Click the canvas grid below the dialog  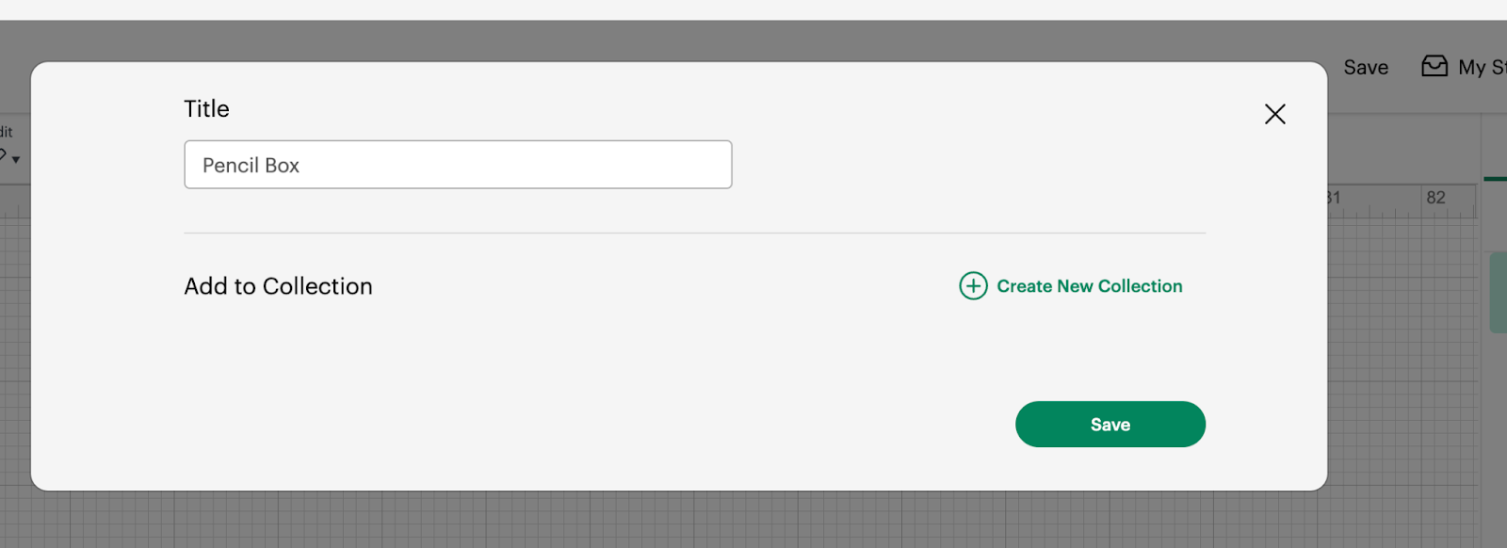click(678, 520)
